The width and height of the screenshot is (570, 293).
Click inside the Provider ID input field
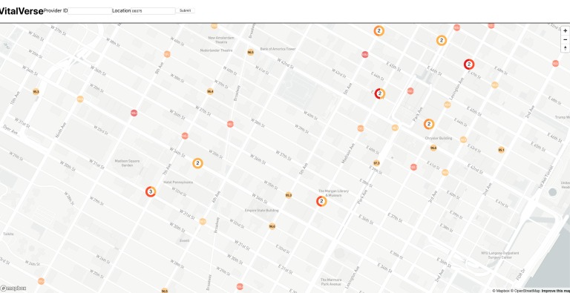(90, 11)
